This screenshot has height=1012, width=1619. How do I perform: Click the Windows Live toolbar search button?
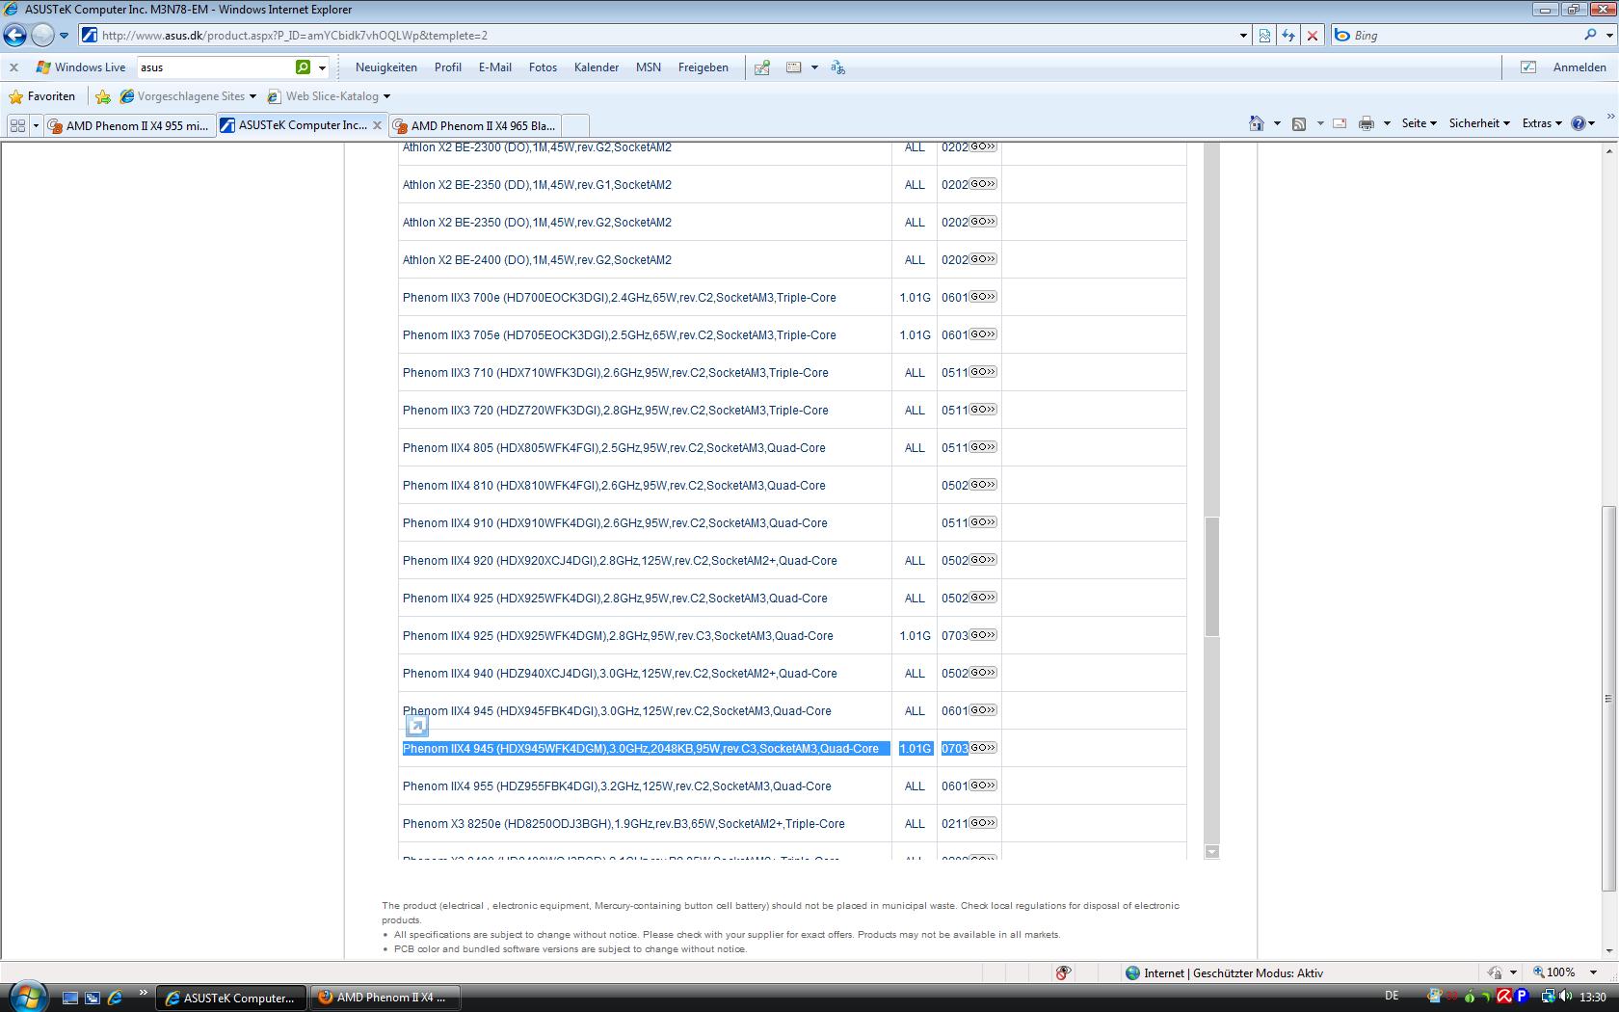coord(304,67)
